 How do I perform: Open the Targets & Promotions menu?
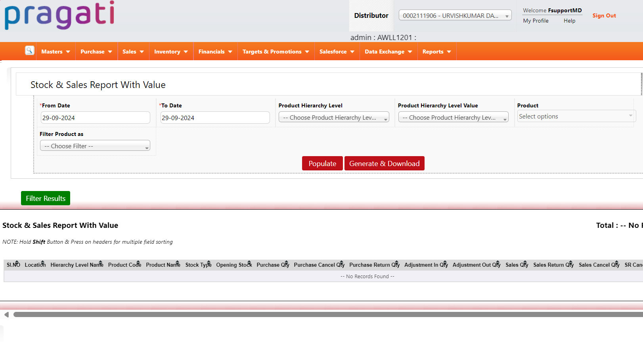point(276,52)
